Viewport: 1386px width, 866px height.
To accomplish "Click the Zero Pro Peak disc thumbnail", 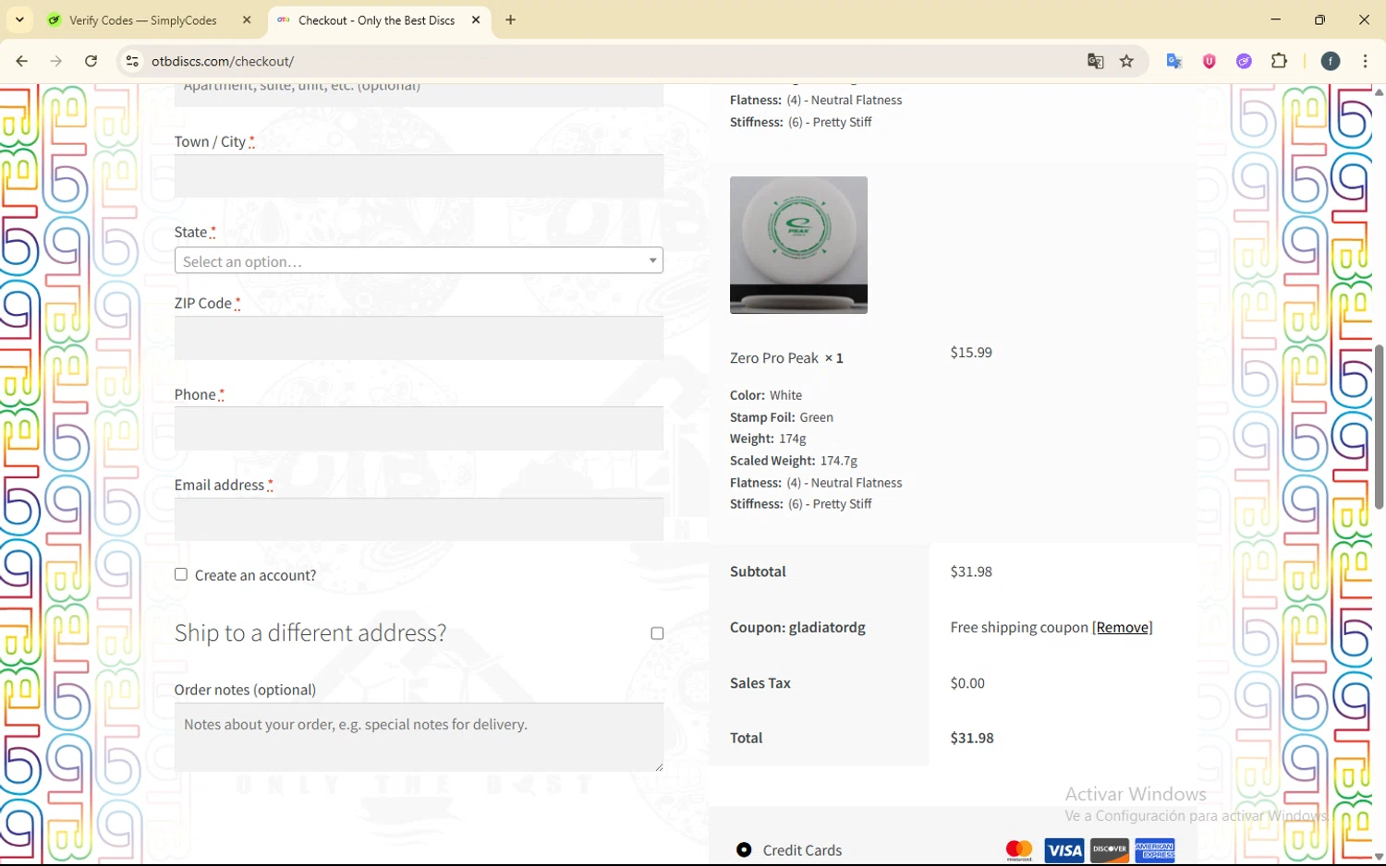I will [798, 245].
